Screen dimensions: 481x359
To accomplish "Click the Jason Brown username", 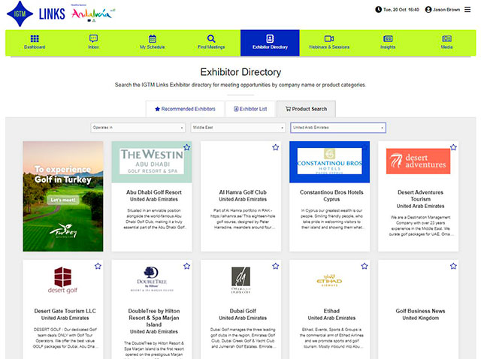I will [x=446, y=10].
